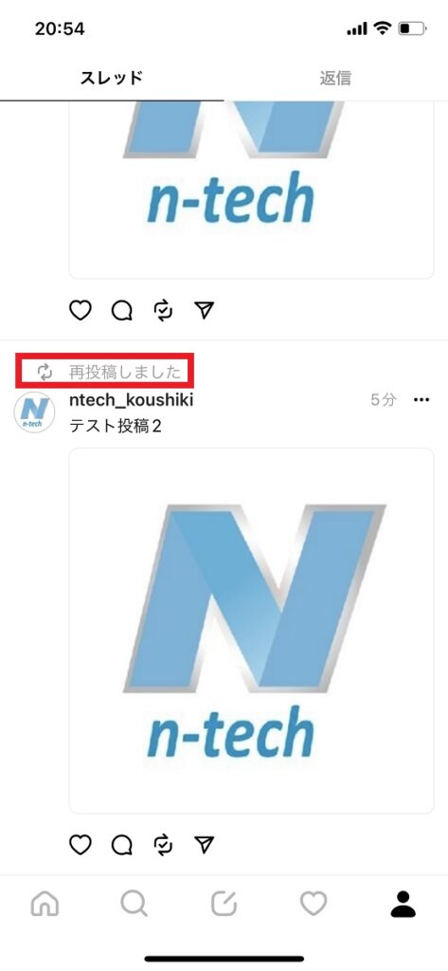Create a new thread with compose icon

click(224, 904)
